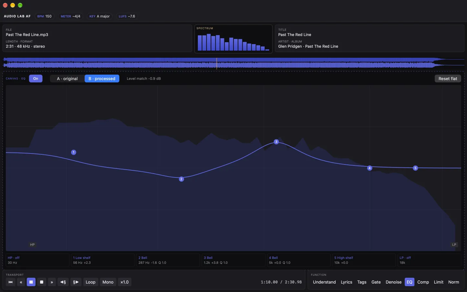The width and height of the screenshot is (467, 292).
Task: Click the Spectrum bar display
Action: tap(233, 39)
